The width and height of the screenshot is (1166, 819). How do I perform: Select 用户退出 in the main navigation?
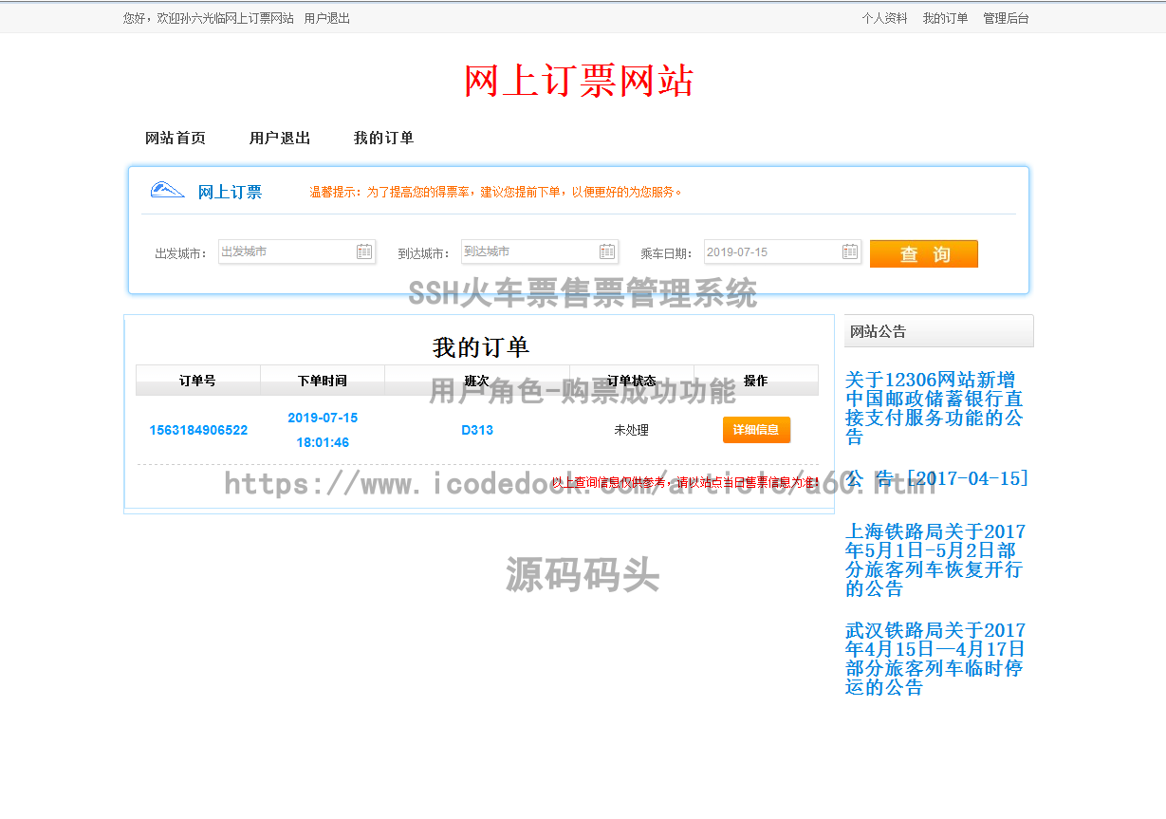[280, 139]
